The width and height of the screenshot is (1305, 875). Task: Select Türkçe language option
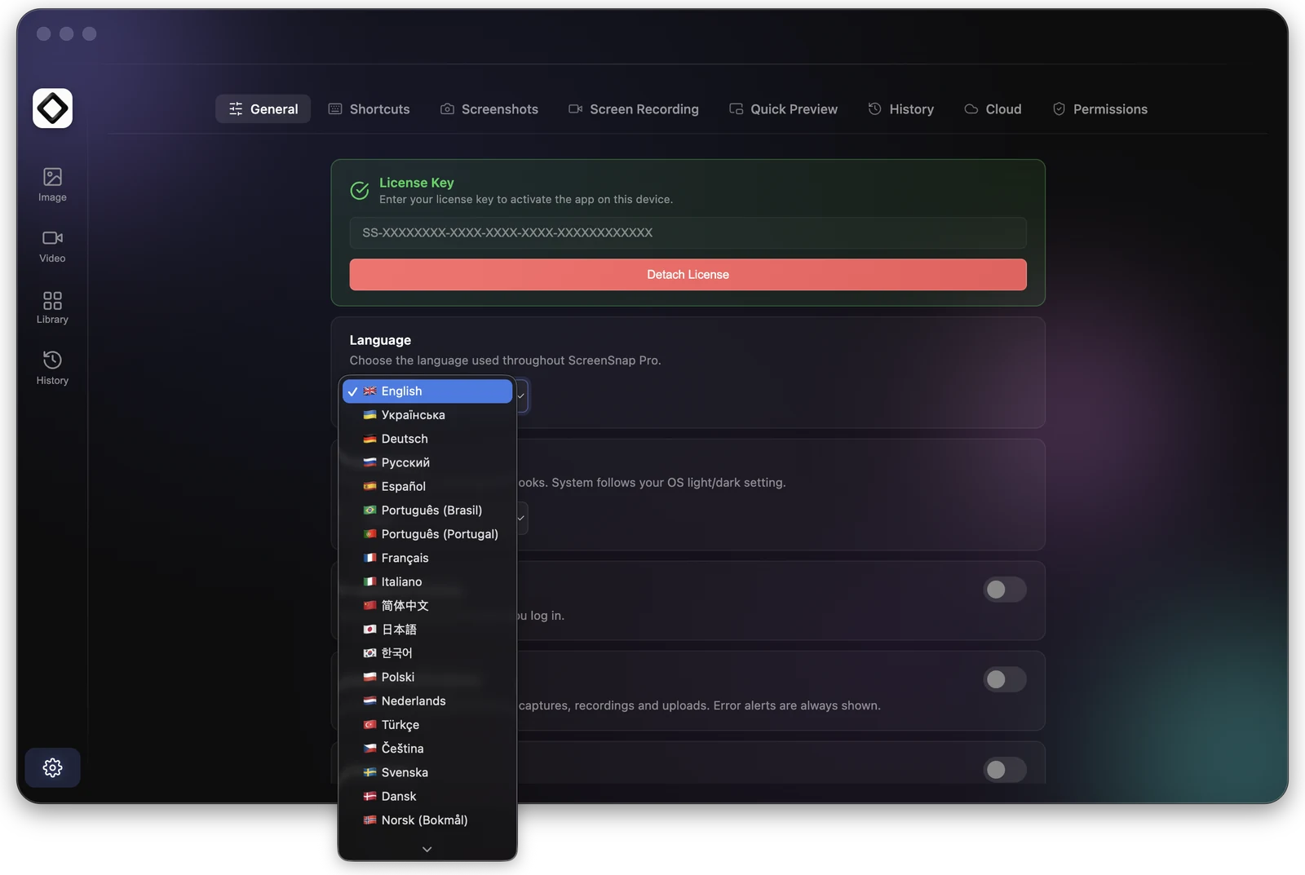click(427, 725)
